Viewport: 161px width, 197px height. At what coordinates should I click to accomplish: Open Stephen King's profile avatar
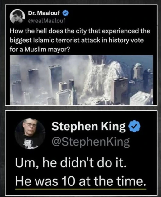[30, 134]
